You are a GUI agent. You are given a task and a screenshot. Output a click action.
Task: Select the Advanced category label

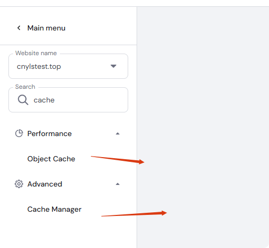coord(45,184)
